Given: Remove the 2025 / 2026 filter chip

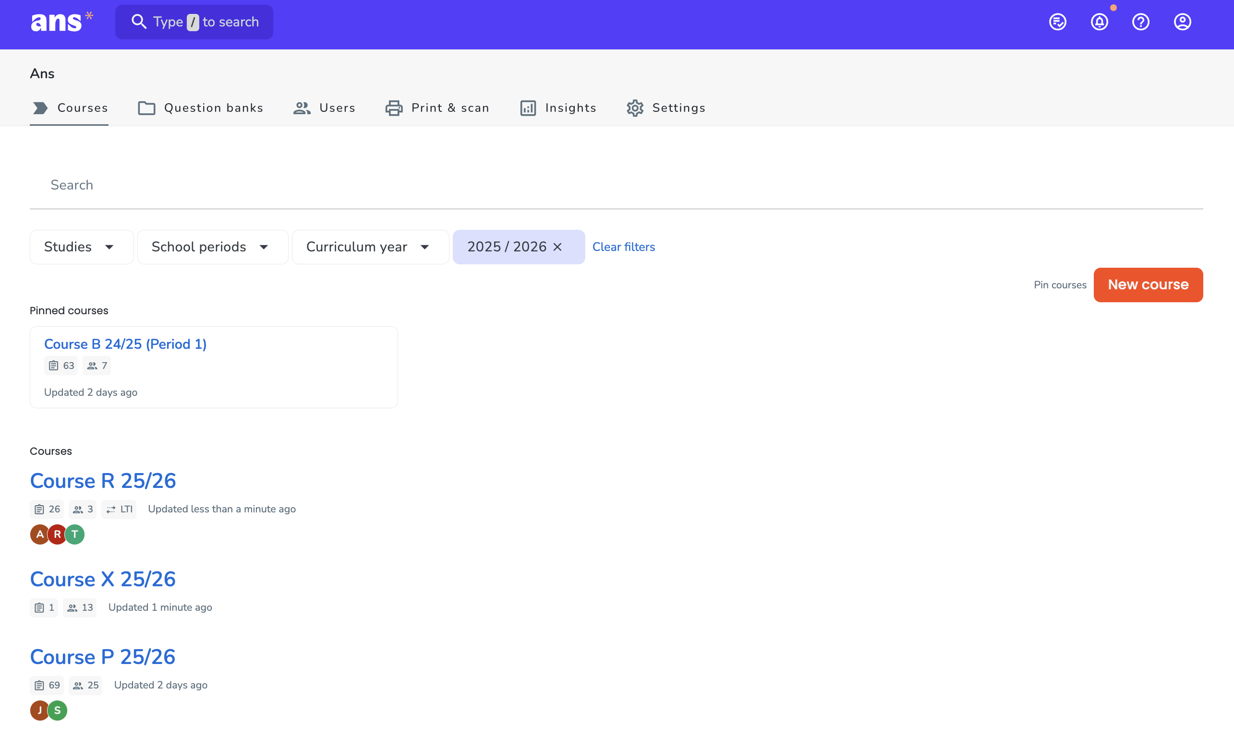Looking at the screenshot, I should point(557,247).
